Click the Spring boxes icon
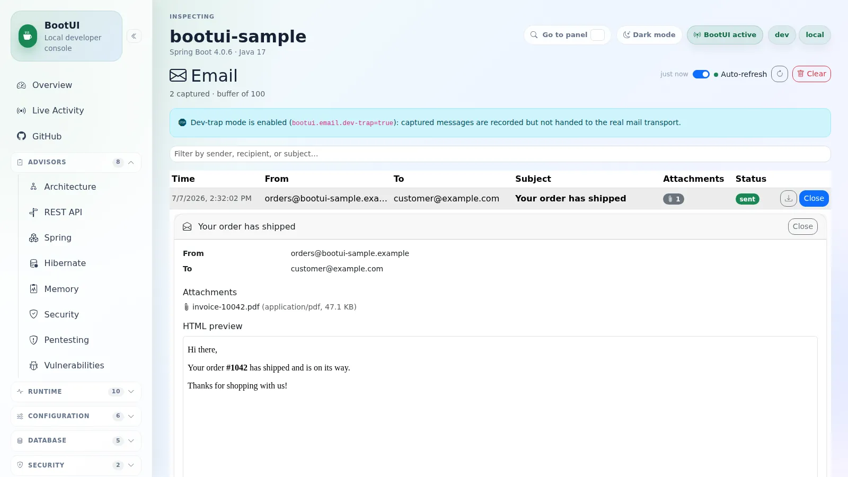Viewport: 848px width, 477px height. coord(33,238)
